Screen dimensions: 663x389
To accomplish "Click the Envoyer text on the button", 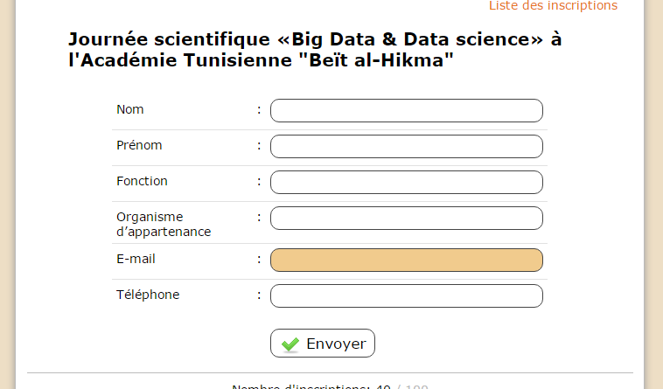I will [336, 344].
